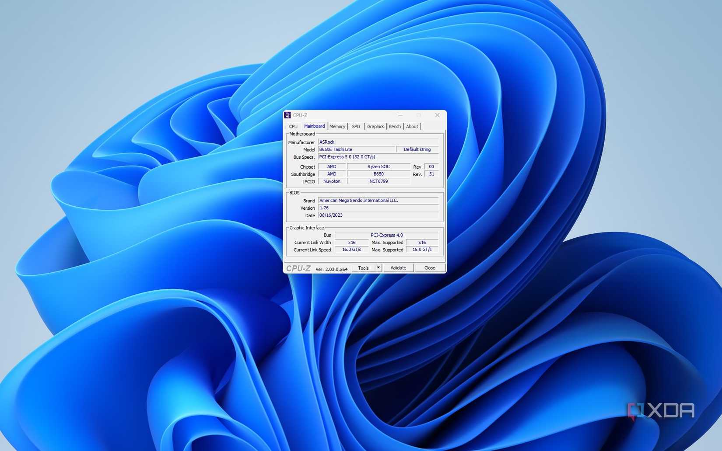
Task: Click the ASRock manufacturer field
Action: pyautogui.click(x=378, y=142)
